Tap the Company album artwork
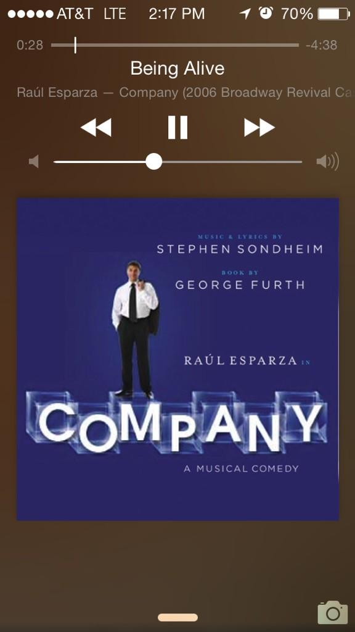The image size is (355, 632). [177, 359]
